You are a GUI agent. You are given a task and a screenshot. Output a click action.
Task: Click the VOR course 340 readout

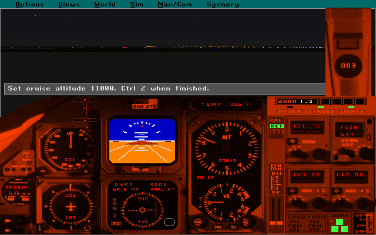[x=143, y=199]
